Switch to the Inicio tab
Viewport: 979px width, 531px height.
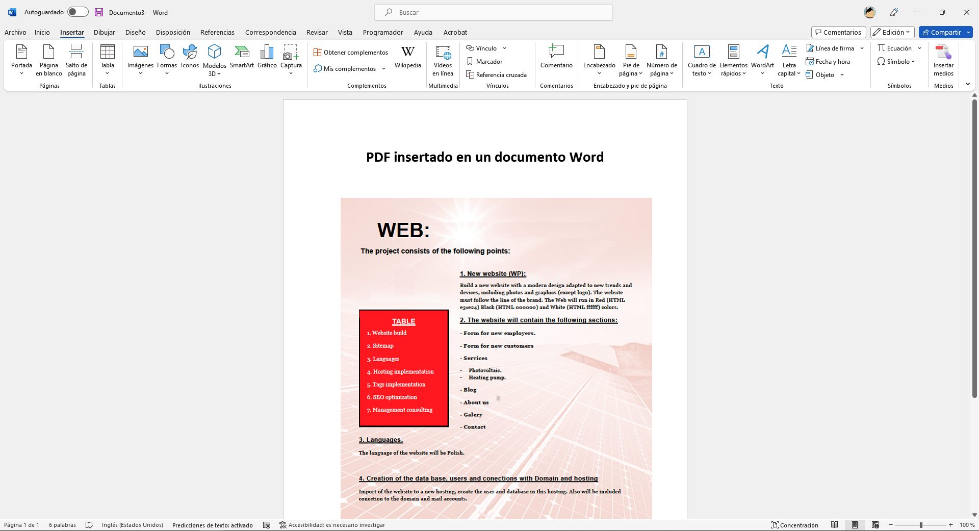point(42,32)
